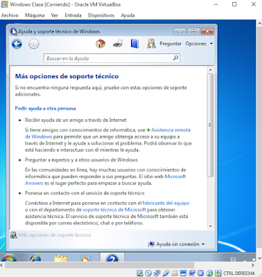This screenshot has height=277, width=262.
Task: Click the VirtualBox horizontal scrollbar thumb
Action: [x=99, y=265]
